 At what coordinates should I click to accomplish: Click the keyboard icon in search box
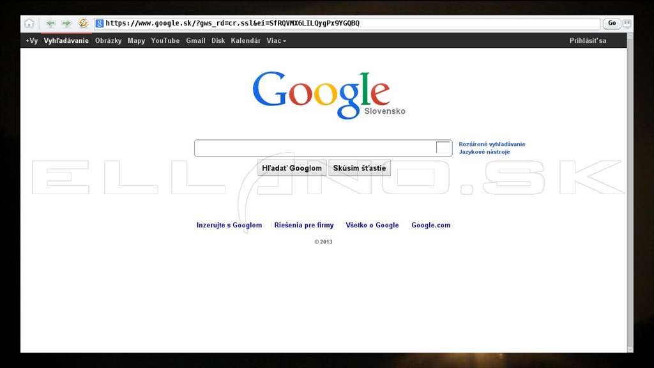click(x=443, y=148)
